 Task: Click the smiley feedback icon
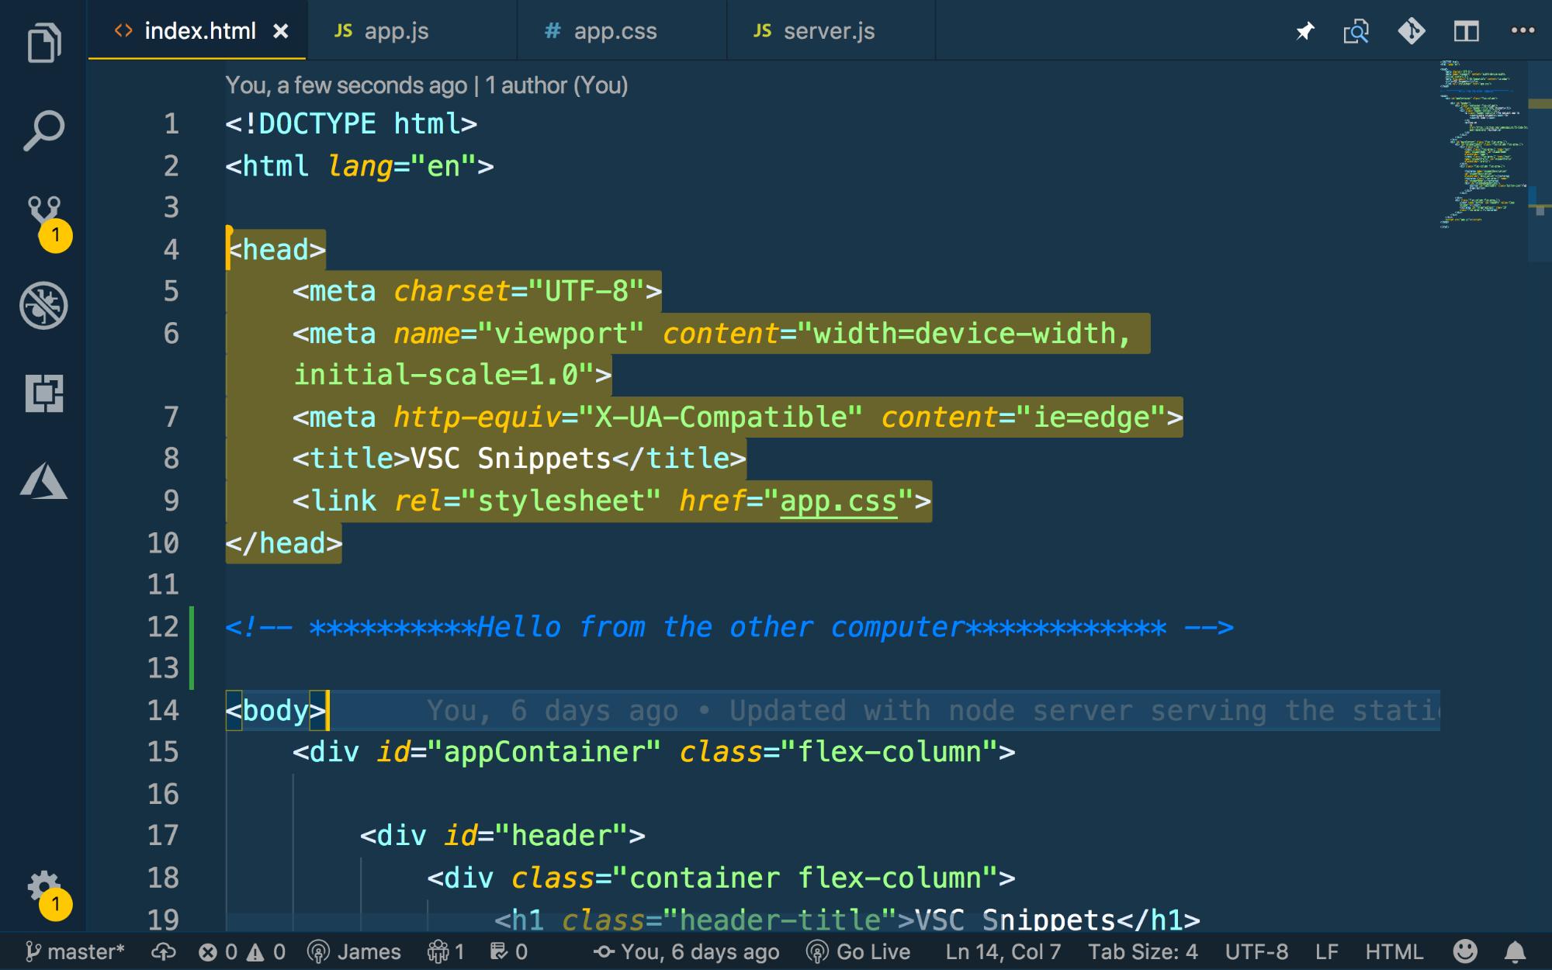(x=1465, y=951)
